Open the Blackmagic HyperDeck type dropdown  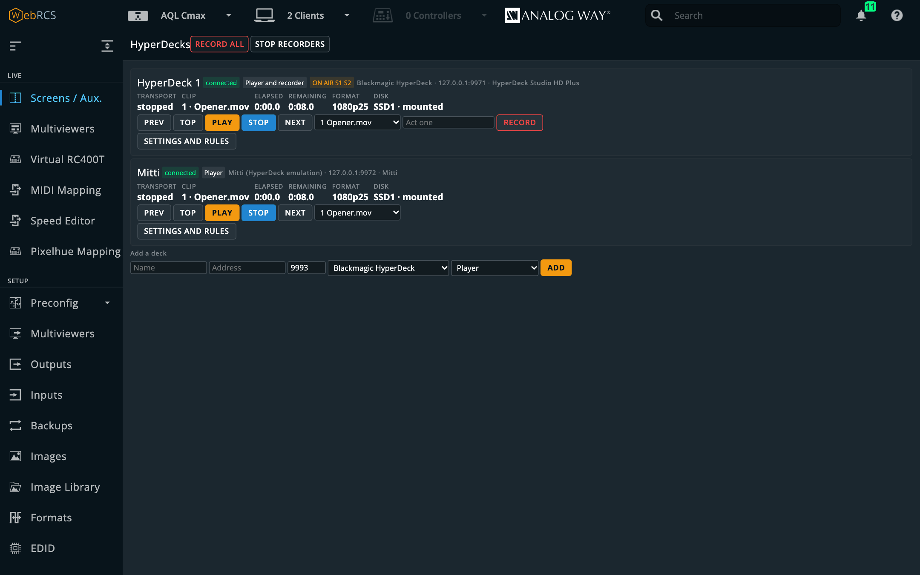pos(388,268)
